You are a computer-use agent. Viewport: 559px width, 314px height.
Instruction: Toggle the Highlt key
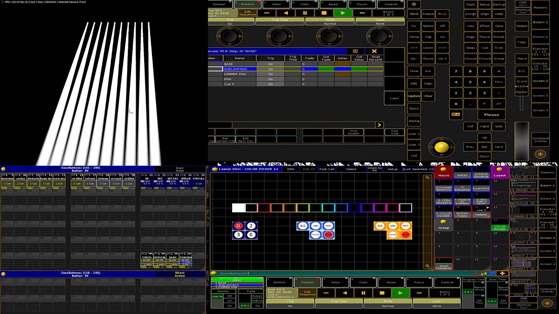tap(484, 126)
